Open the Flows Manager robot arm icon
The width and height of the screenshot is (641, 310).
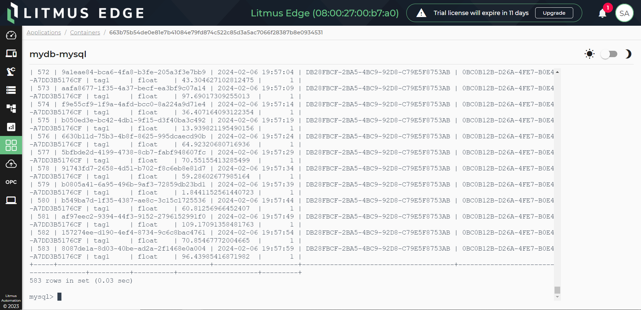(11, 72)
